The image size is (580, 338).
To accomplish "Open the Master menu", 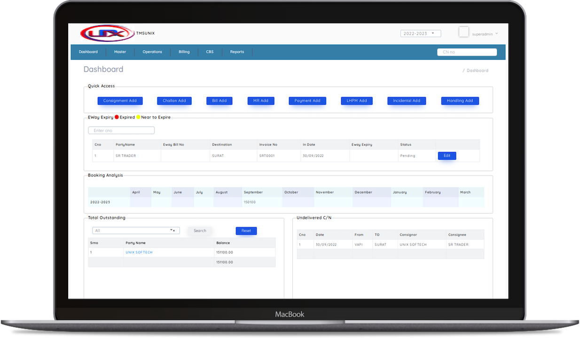I will pyautogui.click(x=120, y=52).
